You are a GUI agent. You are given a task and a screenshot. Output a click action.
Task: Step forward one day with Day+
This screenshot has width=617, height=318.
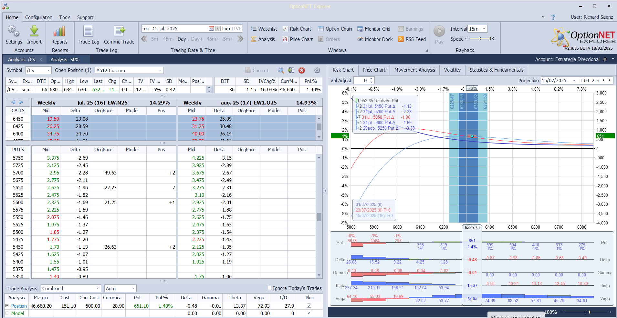197,39
